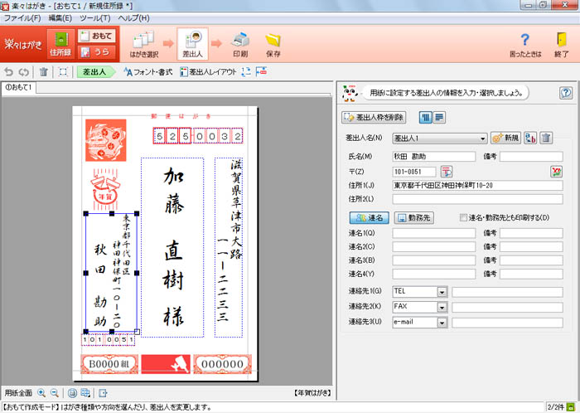
Task: Delete the selected sender with trash icon
Action: pos(546,138)
